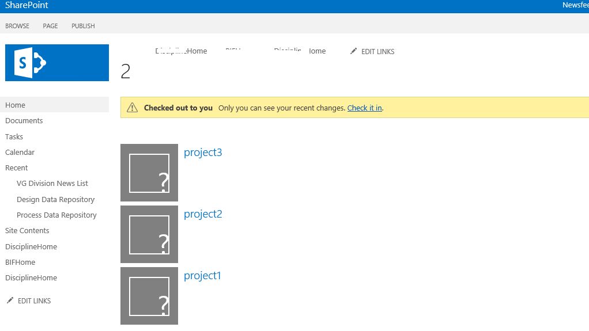The width and height of the screenshot is (589, 331).
Task: Click the SharePoint site logo
Action: click(57, 63)
